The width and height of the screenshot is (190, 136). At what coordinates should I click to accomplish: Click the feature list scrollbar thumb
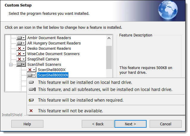click(x=109, y=57)
